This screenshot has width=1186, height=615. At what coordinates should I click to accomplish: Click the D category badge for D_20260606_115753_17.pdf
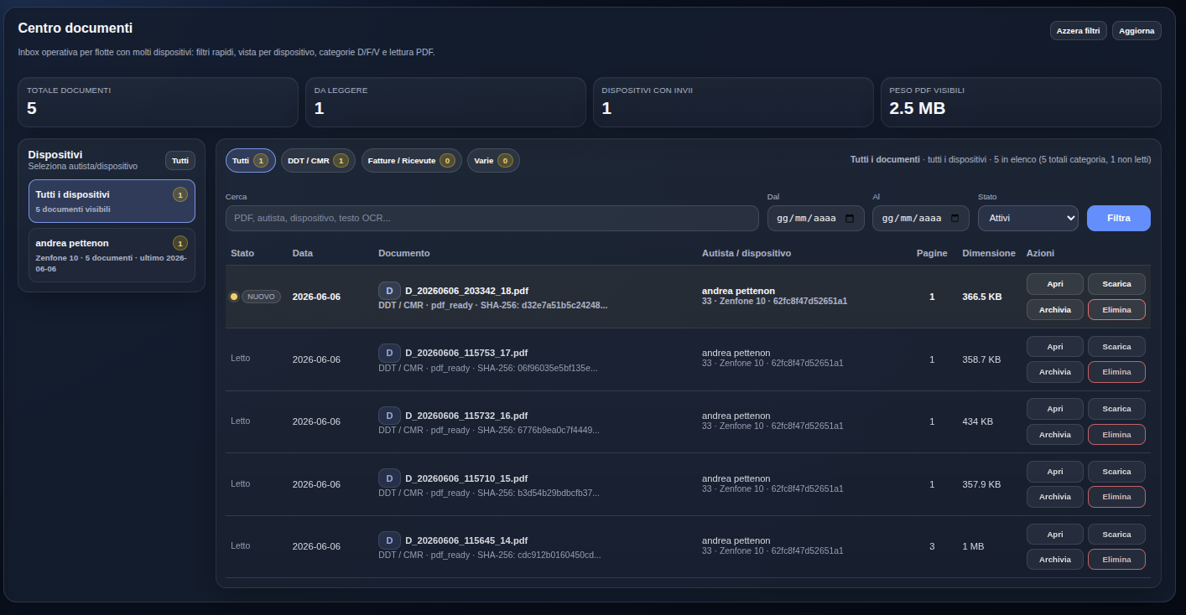tap(389, 353)
